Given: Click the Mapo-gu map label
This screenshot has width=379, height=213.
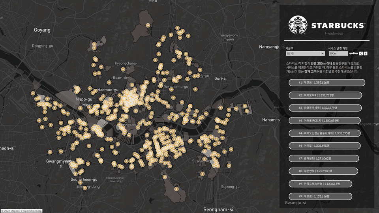Looking at the screenshot, I should pos(84,99).
